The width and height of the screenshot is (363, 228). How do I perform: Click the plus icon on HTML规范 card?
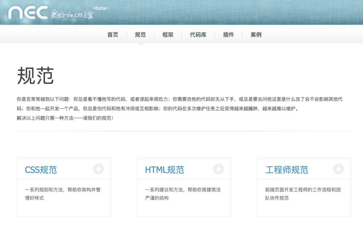pyautogui.click(x=218, y=169)
